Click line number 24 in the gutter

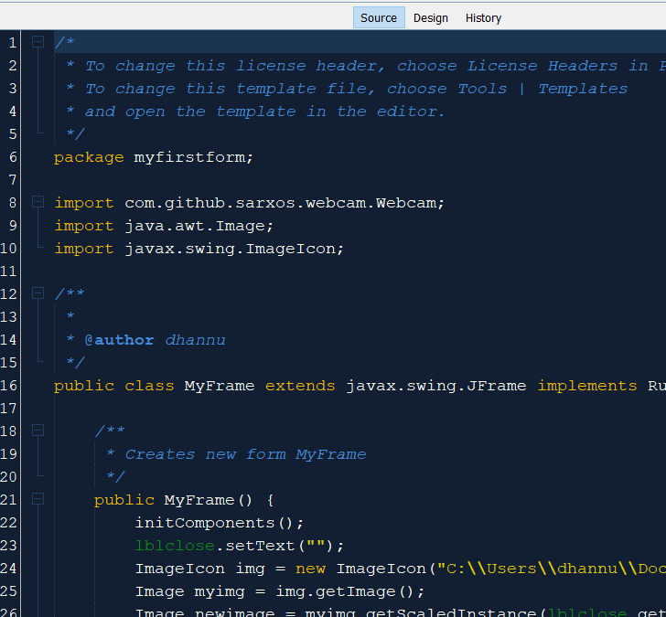[x=9, y=568]
